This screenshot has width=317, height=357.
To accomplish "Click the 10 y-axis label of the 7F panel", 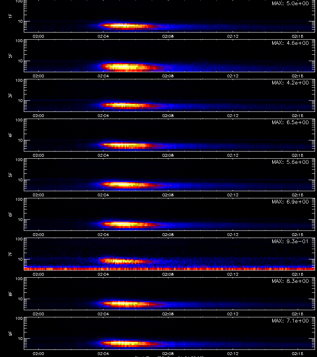I will pyautogui.click(x=21, y=259).
